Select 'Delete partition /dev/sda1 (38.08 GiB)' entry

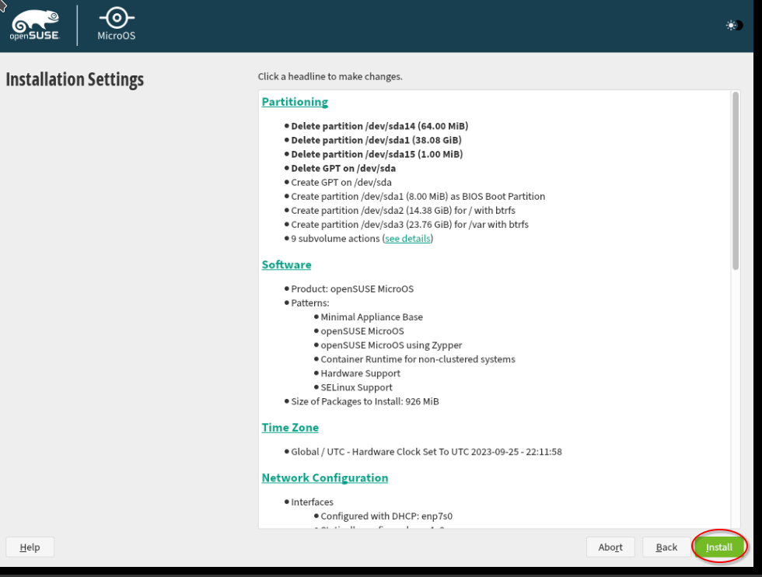point(376,140)
